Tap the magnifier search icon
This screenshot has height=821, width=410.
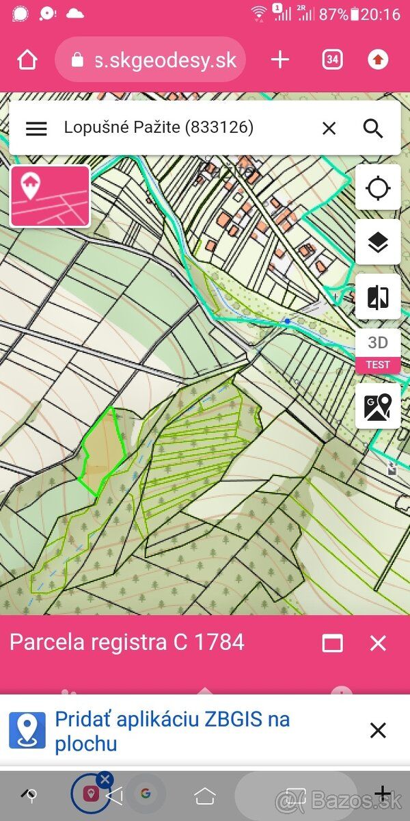pos(373,128)
